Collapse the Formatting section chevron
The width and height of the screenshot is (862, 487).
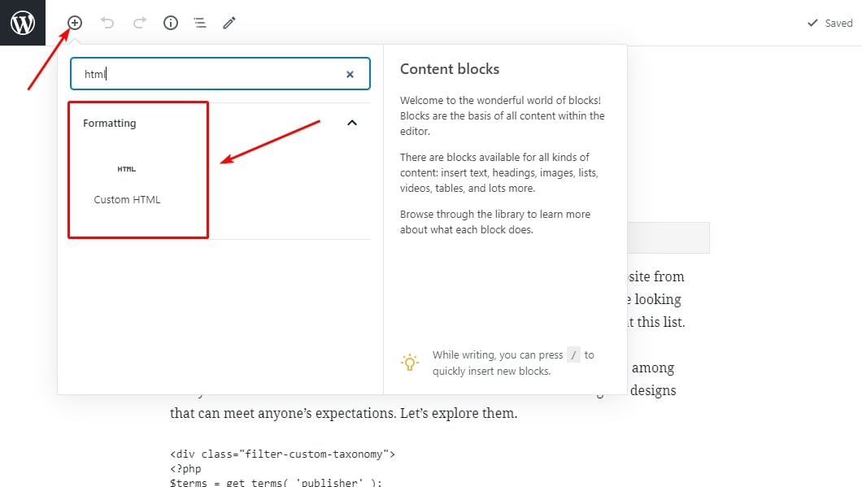click(352, 123)
